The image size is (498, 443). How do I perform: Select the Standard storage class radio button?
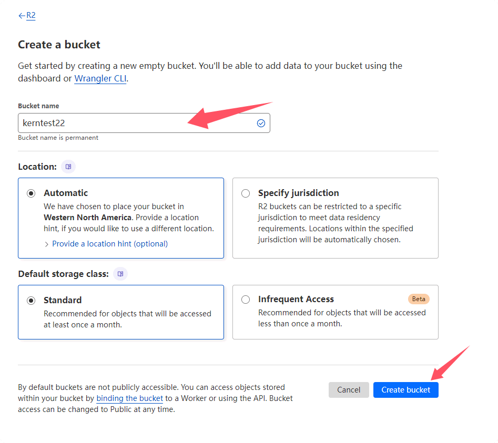pos(32,301)
